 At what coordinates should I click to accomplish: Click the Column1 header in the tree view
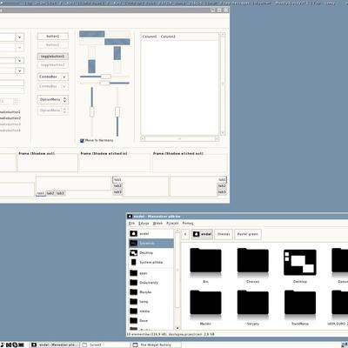coord(150,37)
